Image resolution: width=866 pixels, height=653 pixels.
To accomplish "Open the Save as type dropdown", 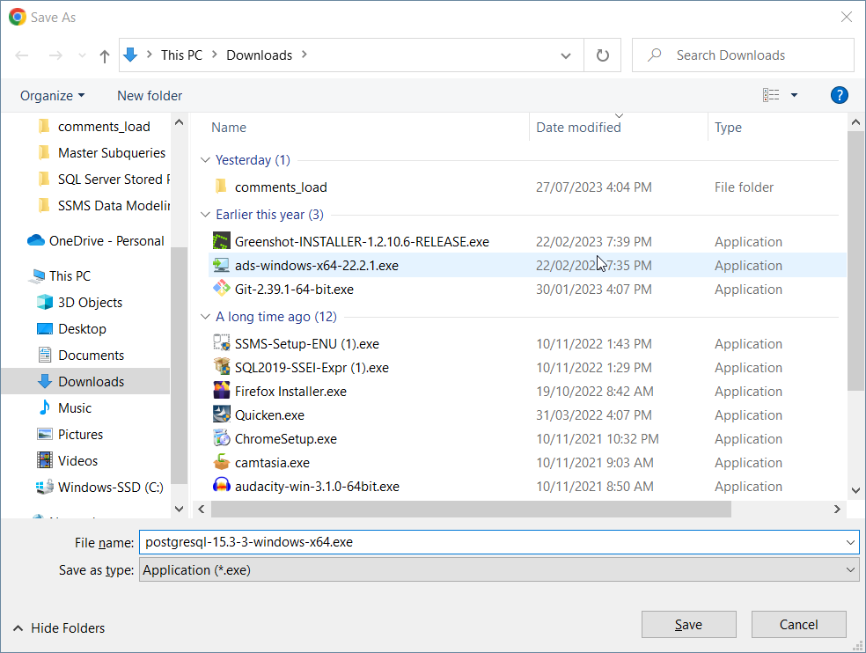I will coord(498,570).
